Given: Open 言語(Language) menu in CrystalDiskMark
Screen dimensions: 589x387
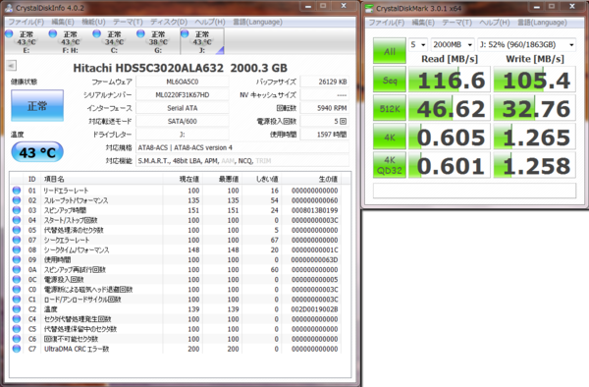Looking at the screenshot, I should (x=542, y=23).
